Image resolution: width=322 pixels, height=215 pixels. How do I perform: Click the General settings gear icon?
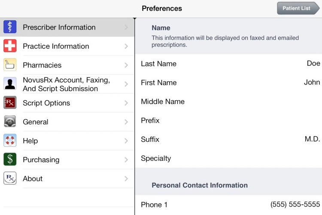10,122
